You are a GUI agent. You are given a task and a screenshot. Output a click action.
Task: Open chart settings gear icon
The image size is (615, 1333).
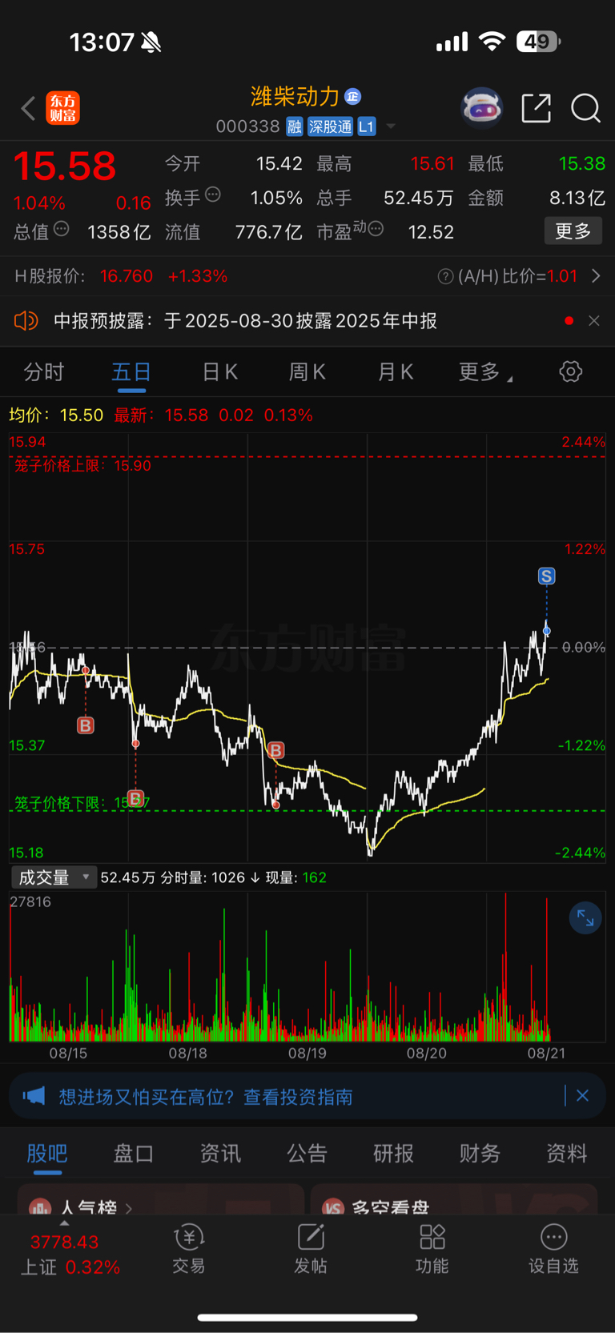[x=571, y=371]
